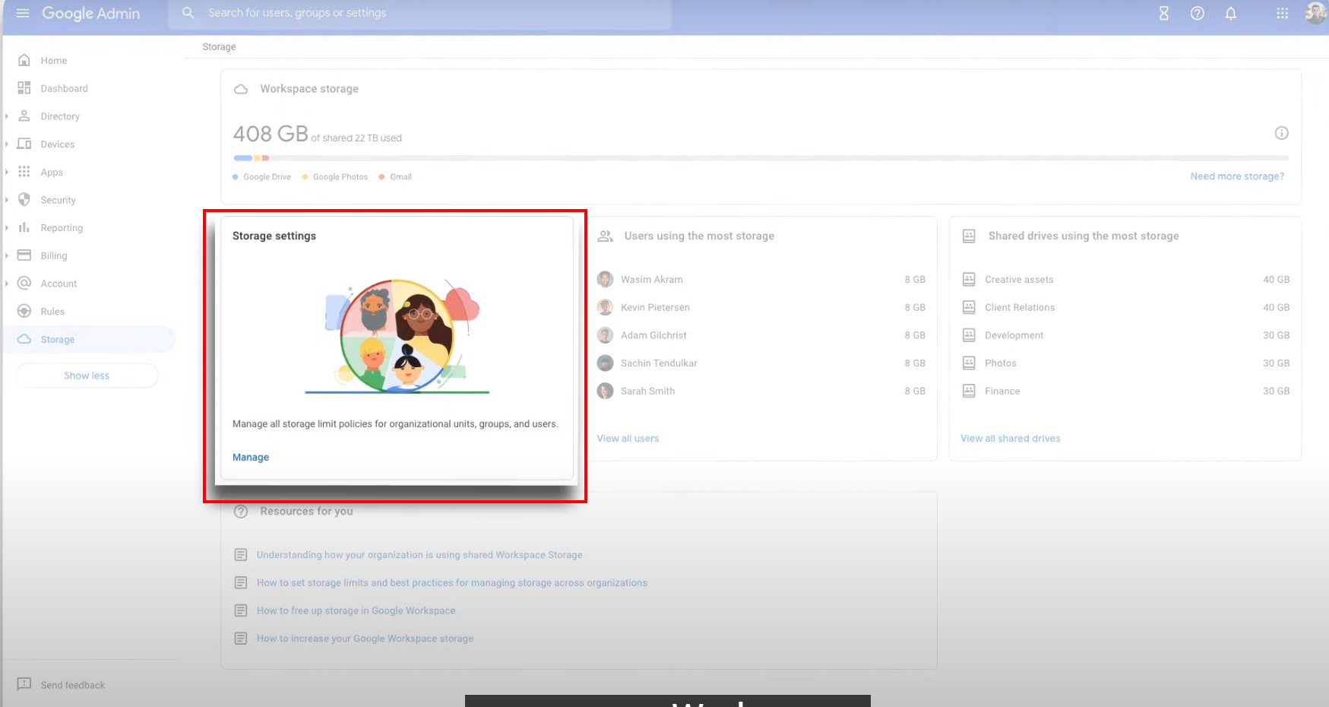This screenshot has height=707, width=1329.
Task: Click the storage usage progress bar
Action: point(760,158)
